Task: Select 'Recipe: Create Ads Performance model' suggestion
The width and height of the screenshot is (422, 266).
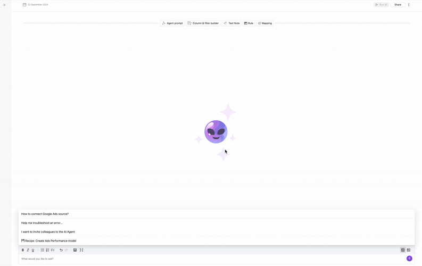Action: pyautogui.click(x=217, y=240)
